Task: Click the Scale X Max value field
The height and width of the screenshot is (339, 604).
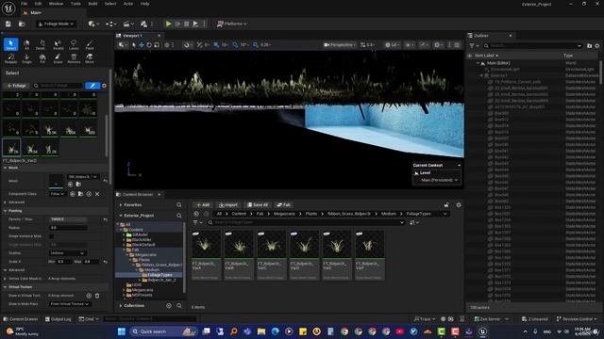Action: pyautogui.click(x=91, y=262)
